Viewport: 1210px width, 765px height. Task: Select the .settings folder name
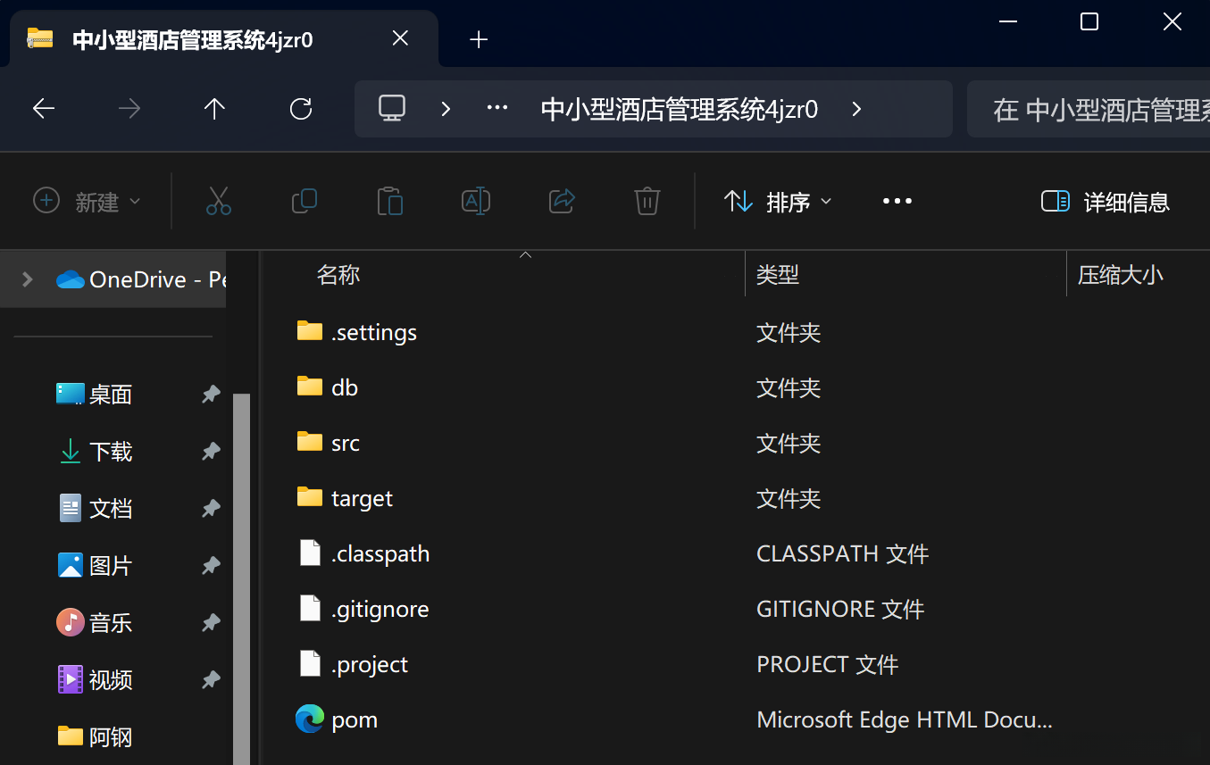(x=374, y=333)
